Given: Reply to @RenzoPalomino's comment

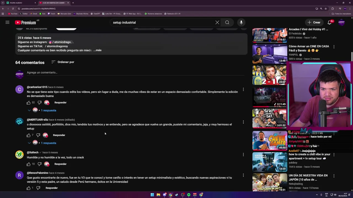Looking at the screenshot, I should click(x=52, y=188).
